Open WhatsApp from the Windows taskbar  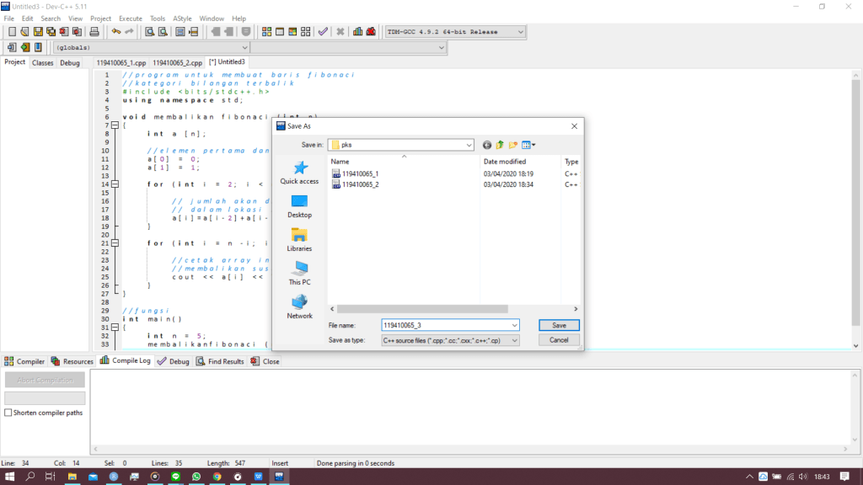coord(196,477)
